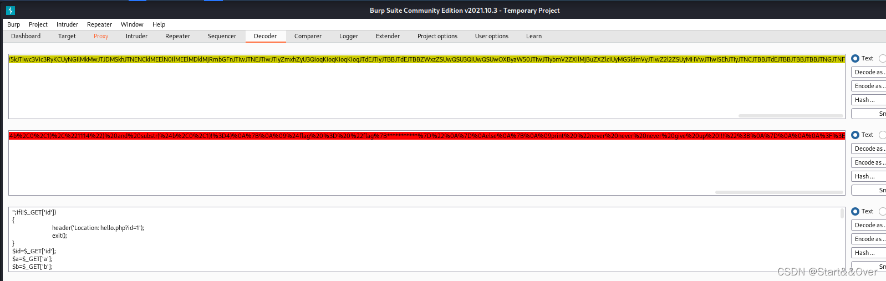Viewport: 886px width, 281px height.
Task: Select the Decoder tab
Action: coord(266,36)
